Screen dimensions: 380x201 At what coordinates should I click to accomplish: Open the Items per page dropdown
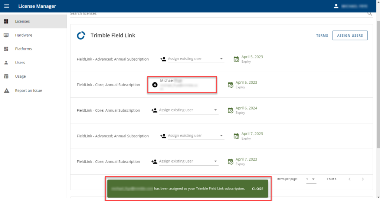tap(311, 179)
